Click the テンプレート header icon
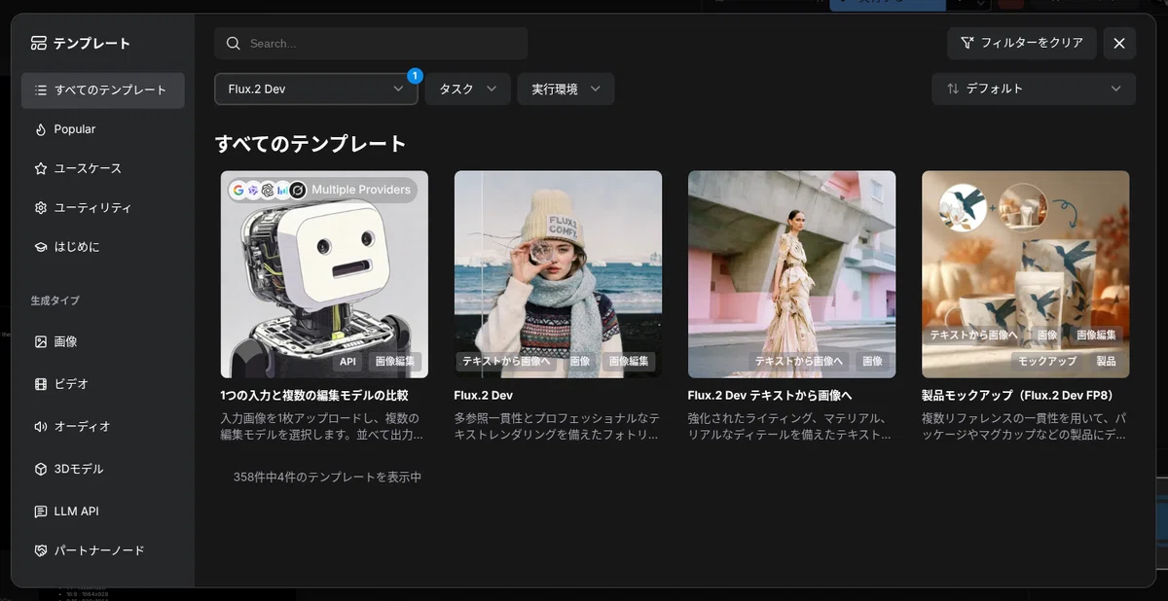 click(39, 43)
